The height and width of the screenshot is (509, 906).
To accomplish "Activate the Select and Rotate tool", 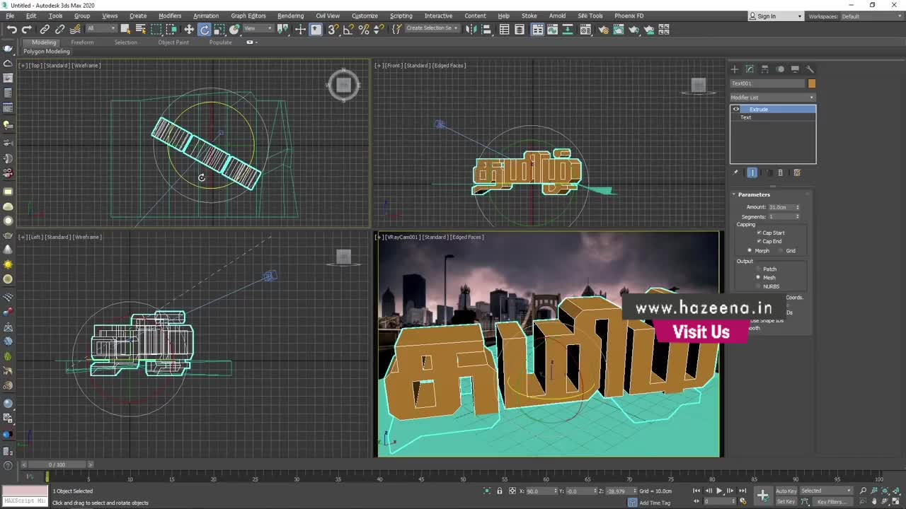I will 205,29.
